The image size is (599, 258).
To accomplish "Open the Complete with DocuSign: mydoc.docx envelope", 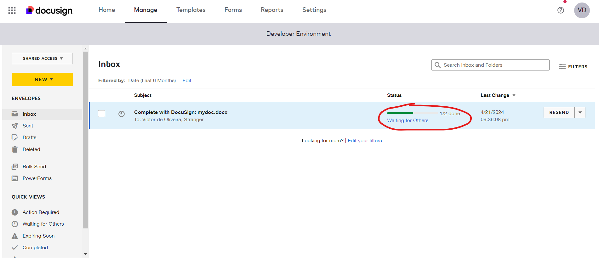I will click(x=181, y=112).
